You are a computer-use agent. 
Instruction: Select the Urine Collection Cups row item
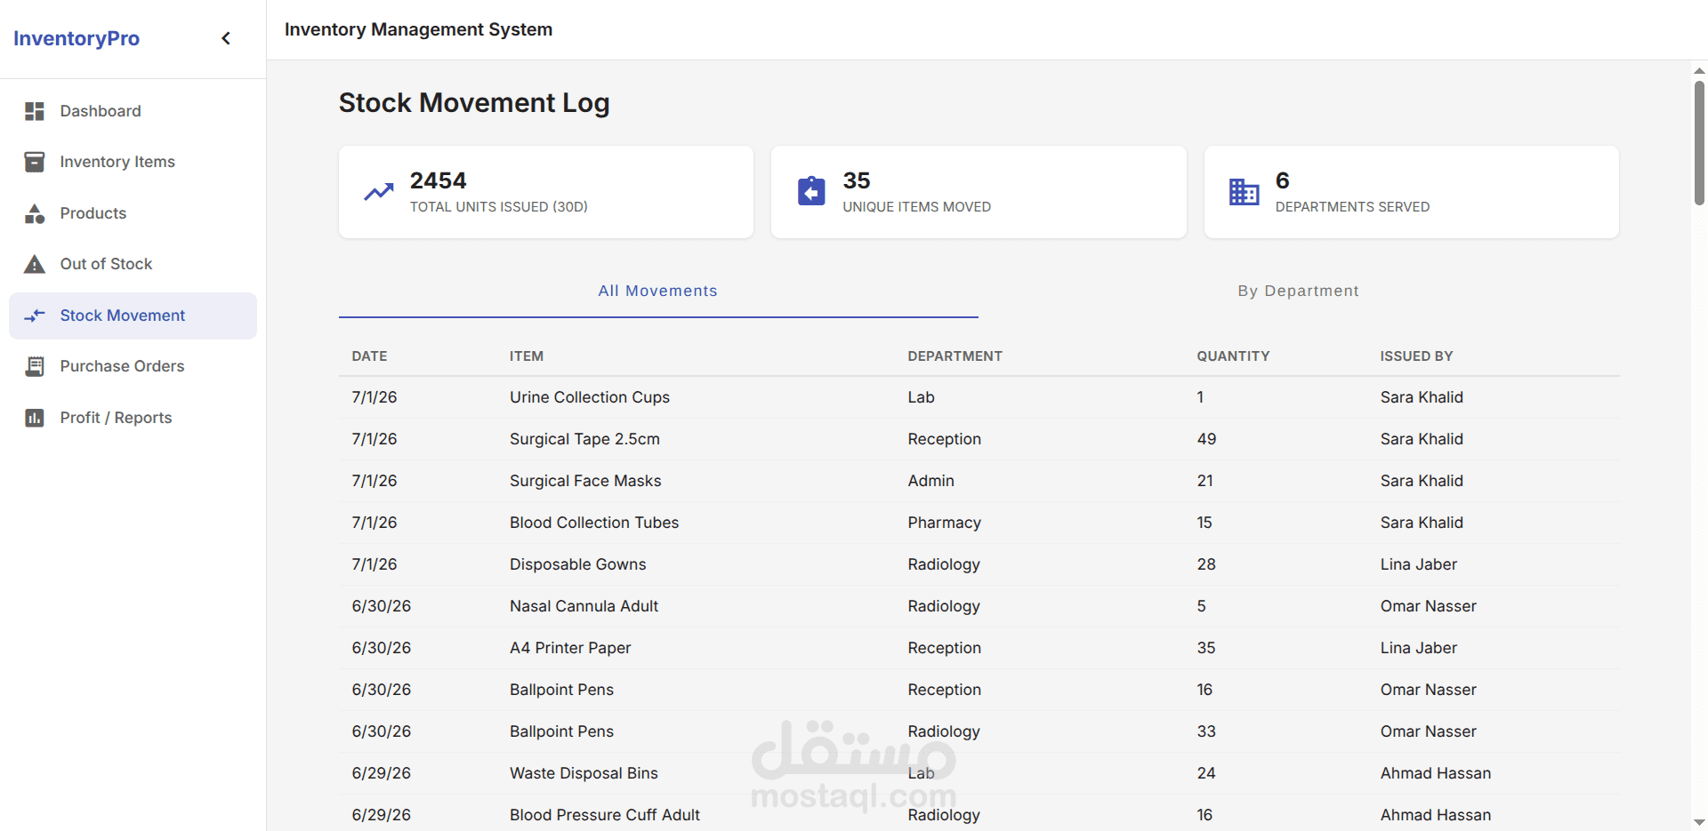[589, 397]
